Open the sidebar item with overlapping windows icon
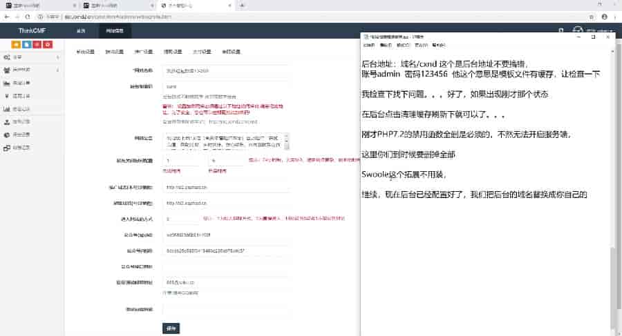 31,148
